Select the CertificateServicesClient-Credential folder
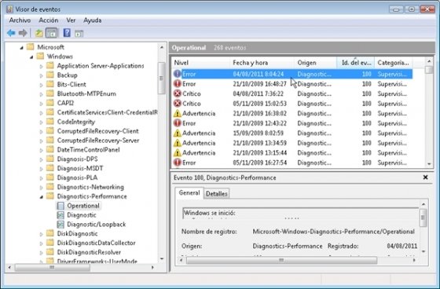 click(107, 112)
